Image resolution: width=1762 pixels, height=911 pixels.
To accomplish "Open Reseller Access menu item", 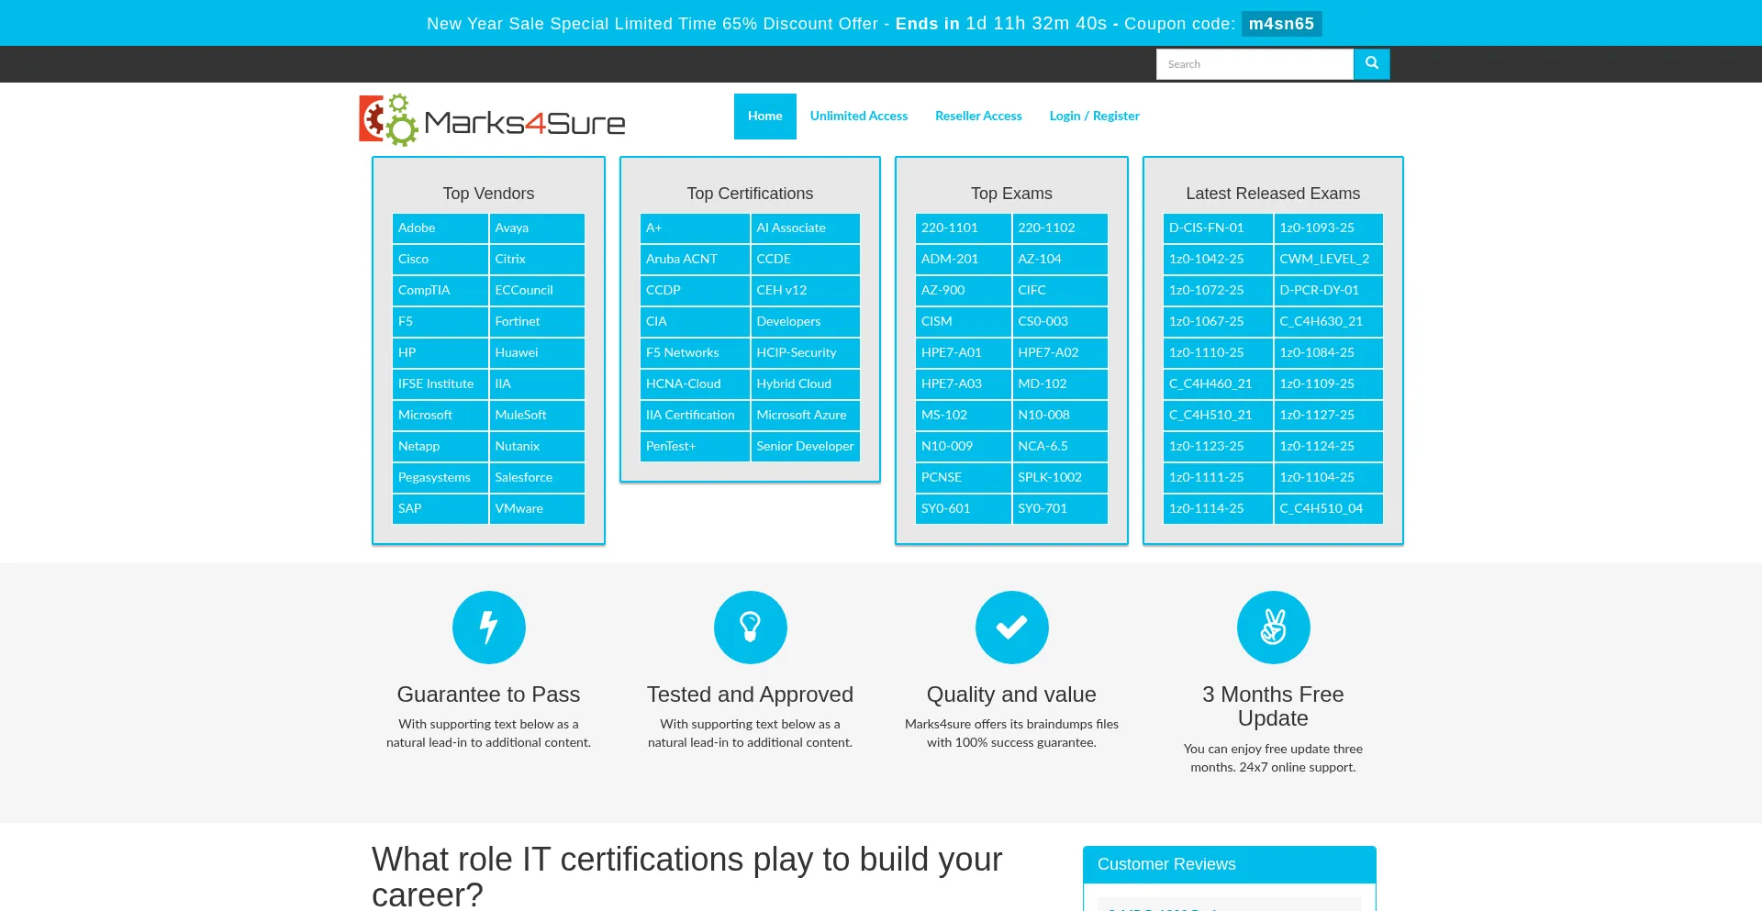I will coord(978,117).
